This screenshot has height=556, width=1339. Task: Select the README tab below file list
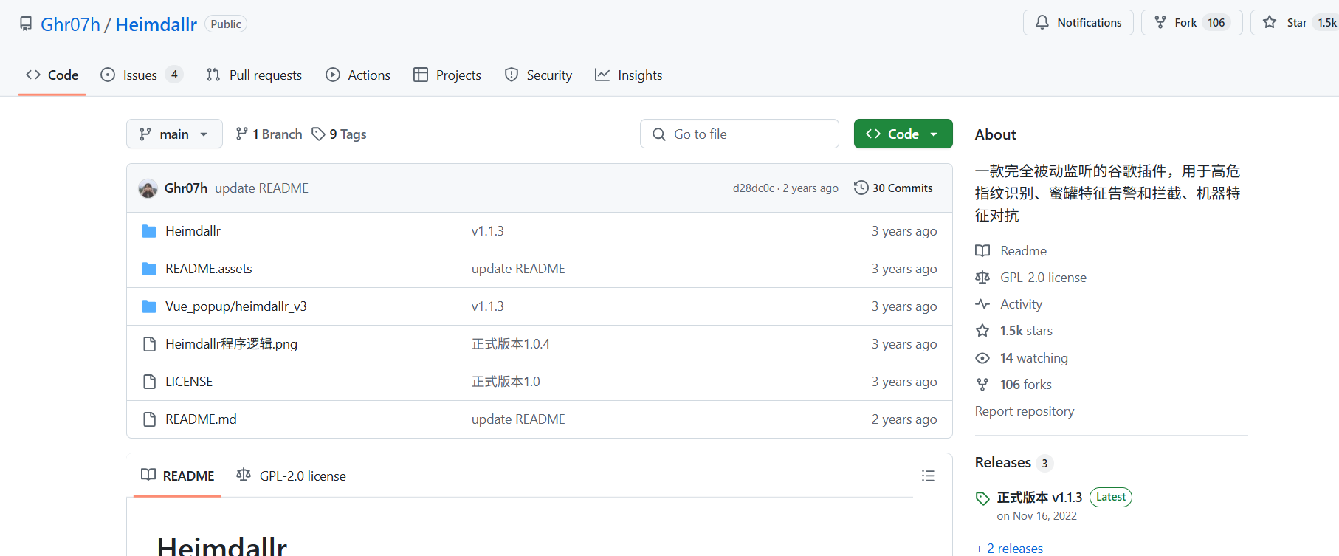178,476
